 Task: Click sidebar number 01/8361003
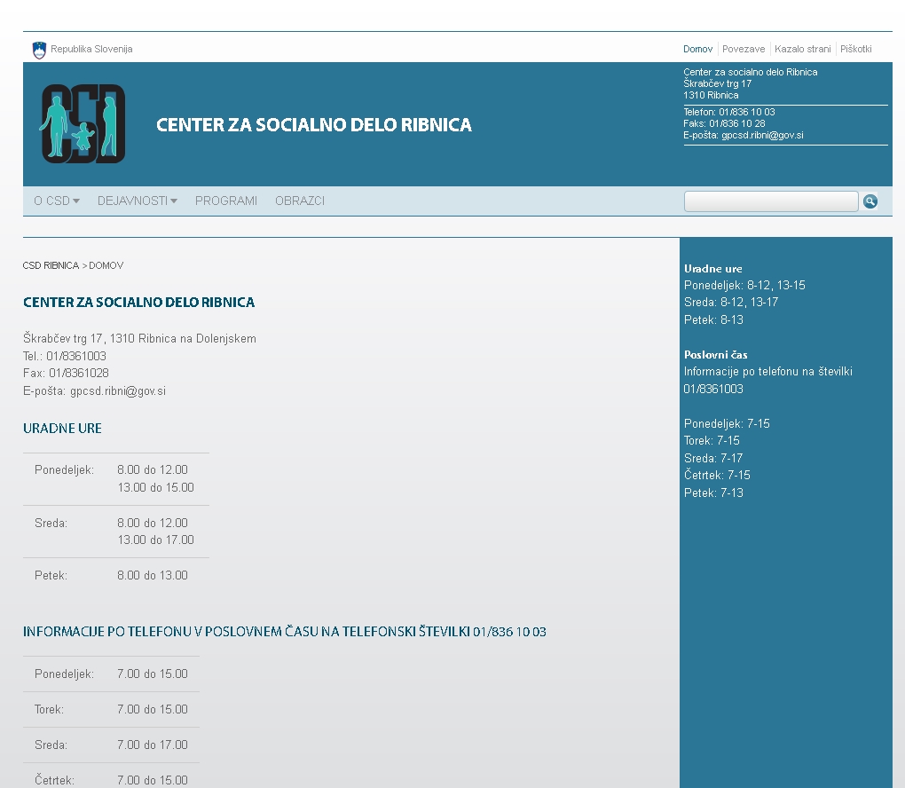coord(713,389)
